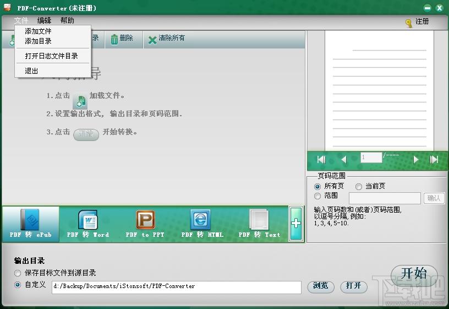Click the 浏览 button
Screen dimensions: 449x309
click(321, 286)
